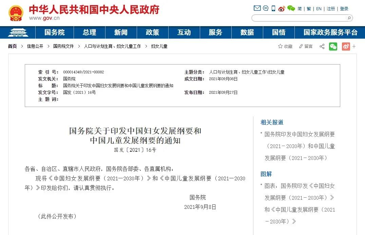Open the 国务院 navigation menu
This screenshot has height=235, width=365.
tap(54, 33)
